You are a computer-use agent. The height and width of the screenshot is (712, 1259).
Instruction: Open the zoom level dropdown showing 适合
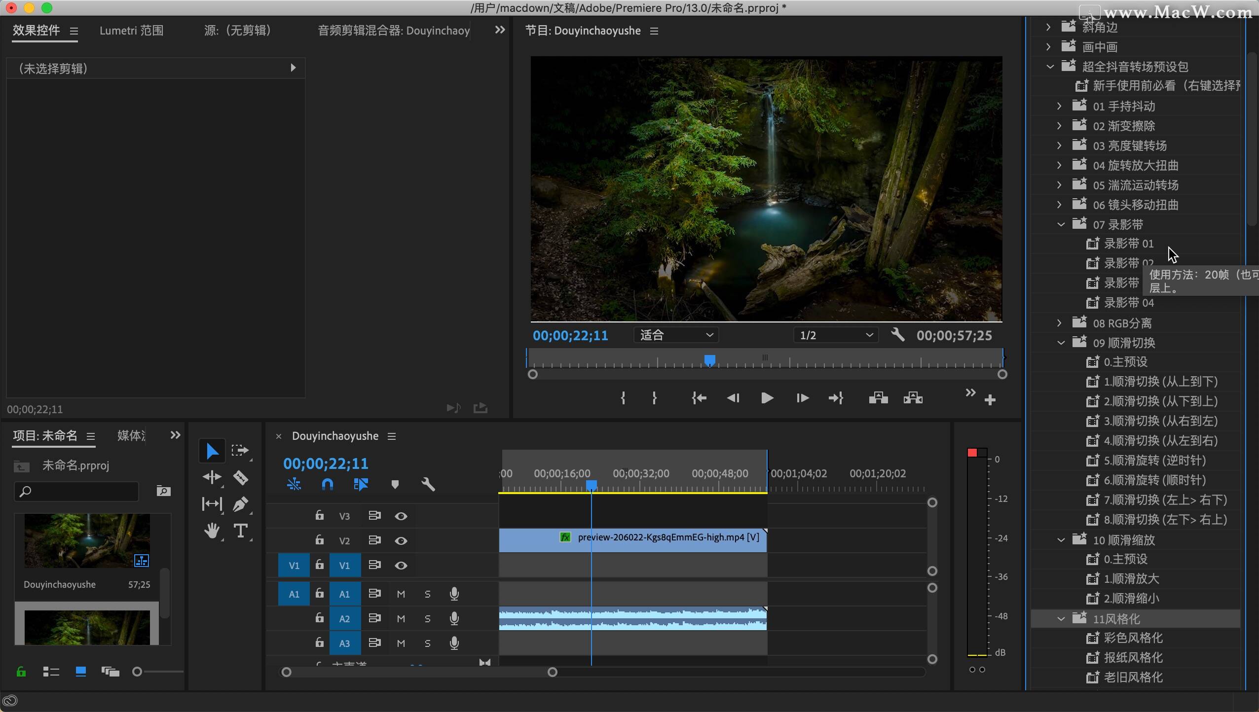point(676,335)
